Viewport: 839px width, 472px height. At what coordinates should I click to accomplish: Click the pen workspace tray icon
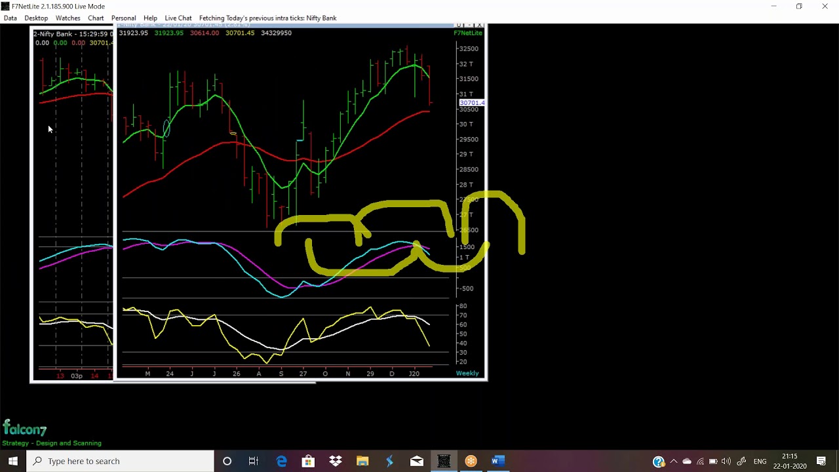[741, 462]
